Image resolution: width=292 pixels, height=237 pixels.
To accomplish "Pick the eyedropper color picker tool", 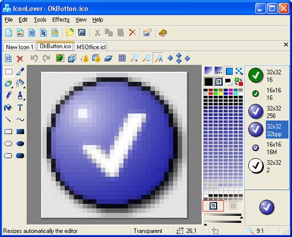I will (20, 72).
